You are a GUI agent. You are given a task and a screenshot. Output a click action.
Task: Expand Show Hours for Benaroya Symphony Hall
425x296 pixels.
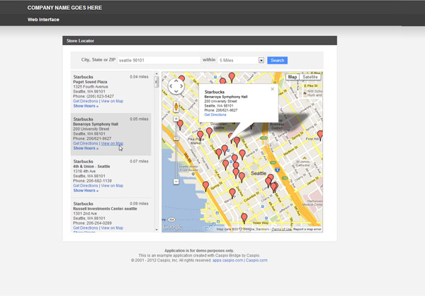(x=86, y=148)
